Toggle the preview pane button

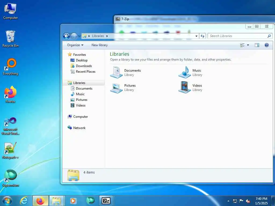[x=257, y=45]
